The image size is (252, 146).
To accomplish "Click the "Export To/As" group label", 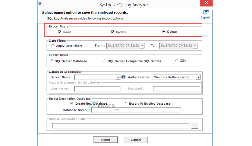I will coord(58,55).
